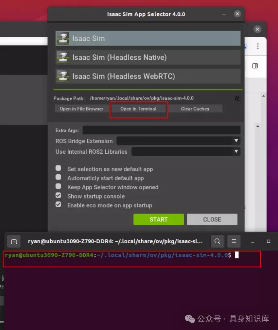Check Keep App Selector window opened
Image resolution: width=278 pixels, height=330 pixels.
pos(59,187)
